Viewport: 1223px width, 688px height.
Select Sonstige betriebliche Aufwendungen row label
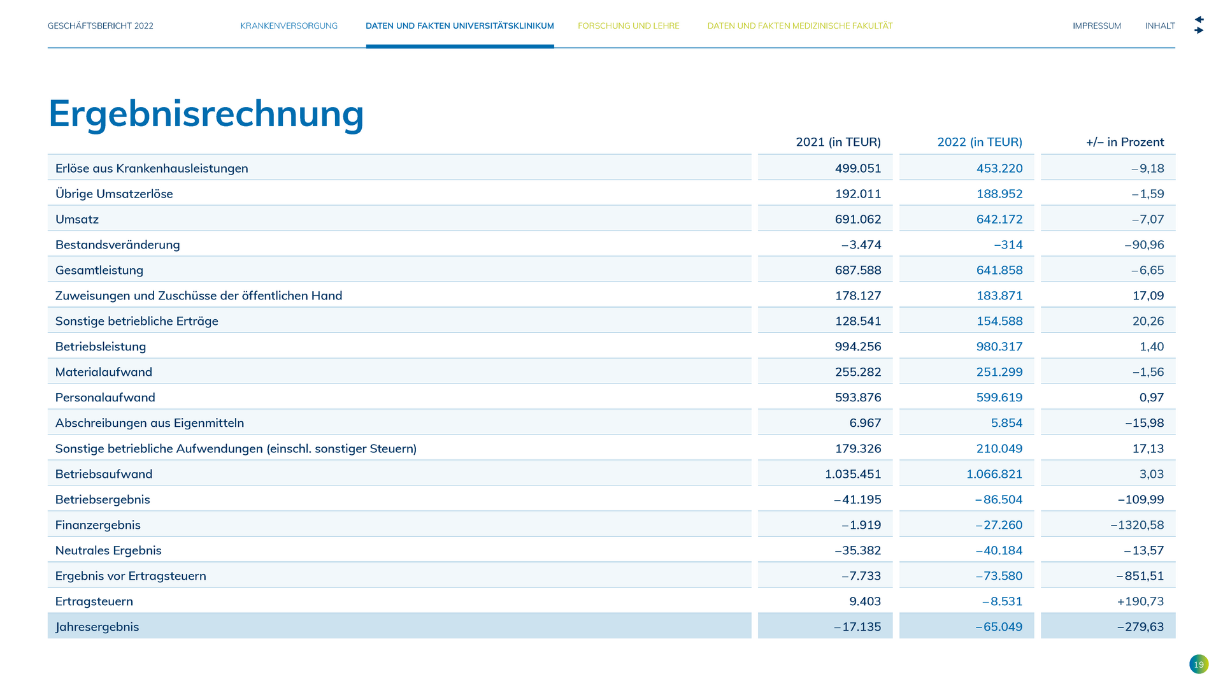(236, 448)
